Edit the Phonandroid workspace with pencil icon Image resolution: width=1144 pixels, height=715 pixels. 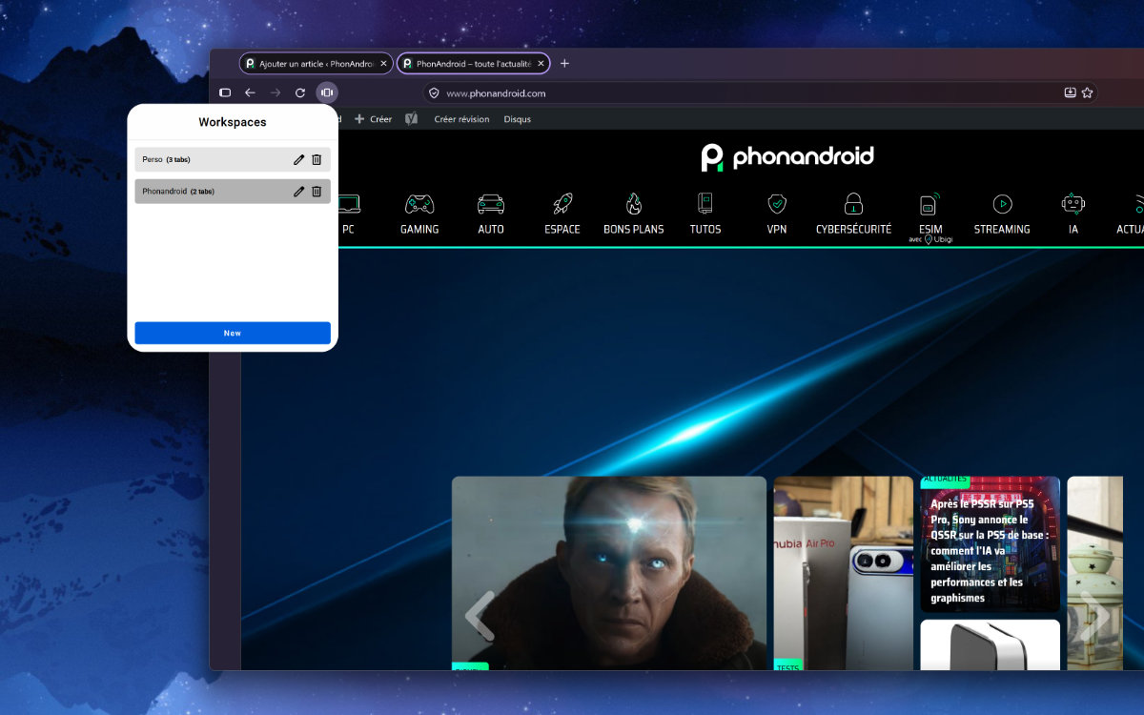pos(298,192)
